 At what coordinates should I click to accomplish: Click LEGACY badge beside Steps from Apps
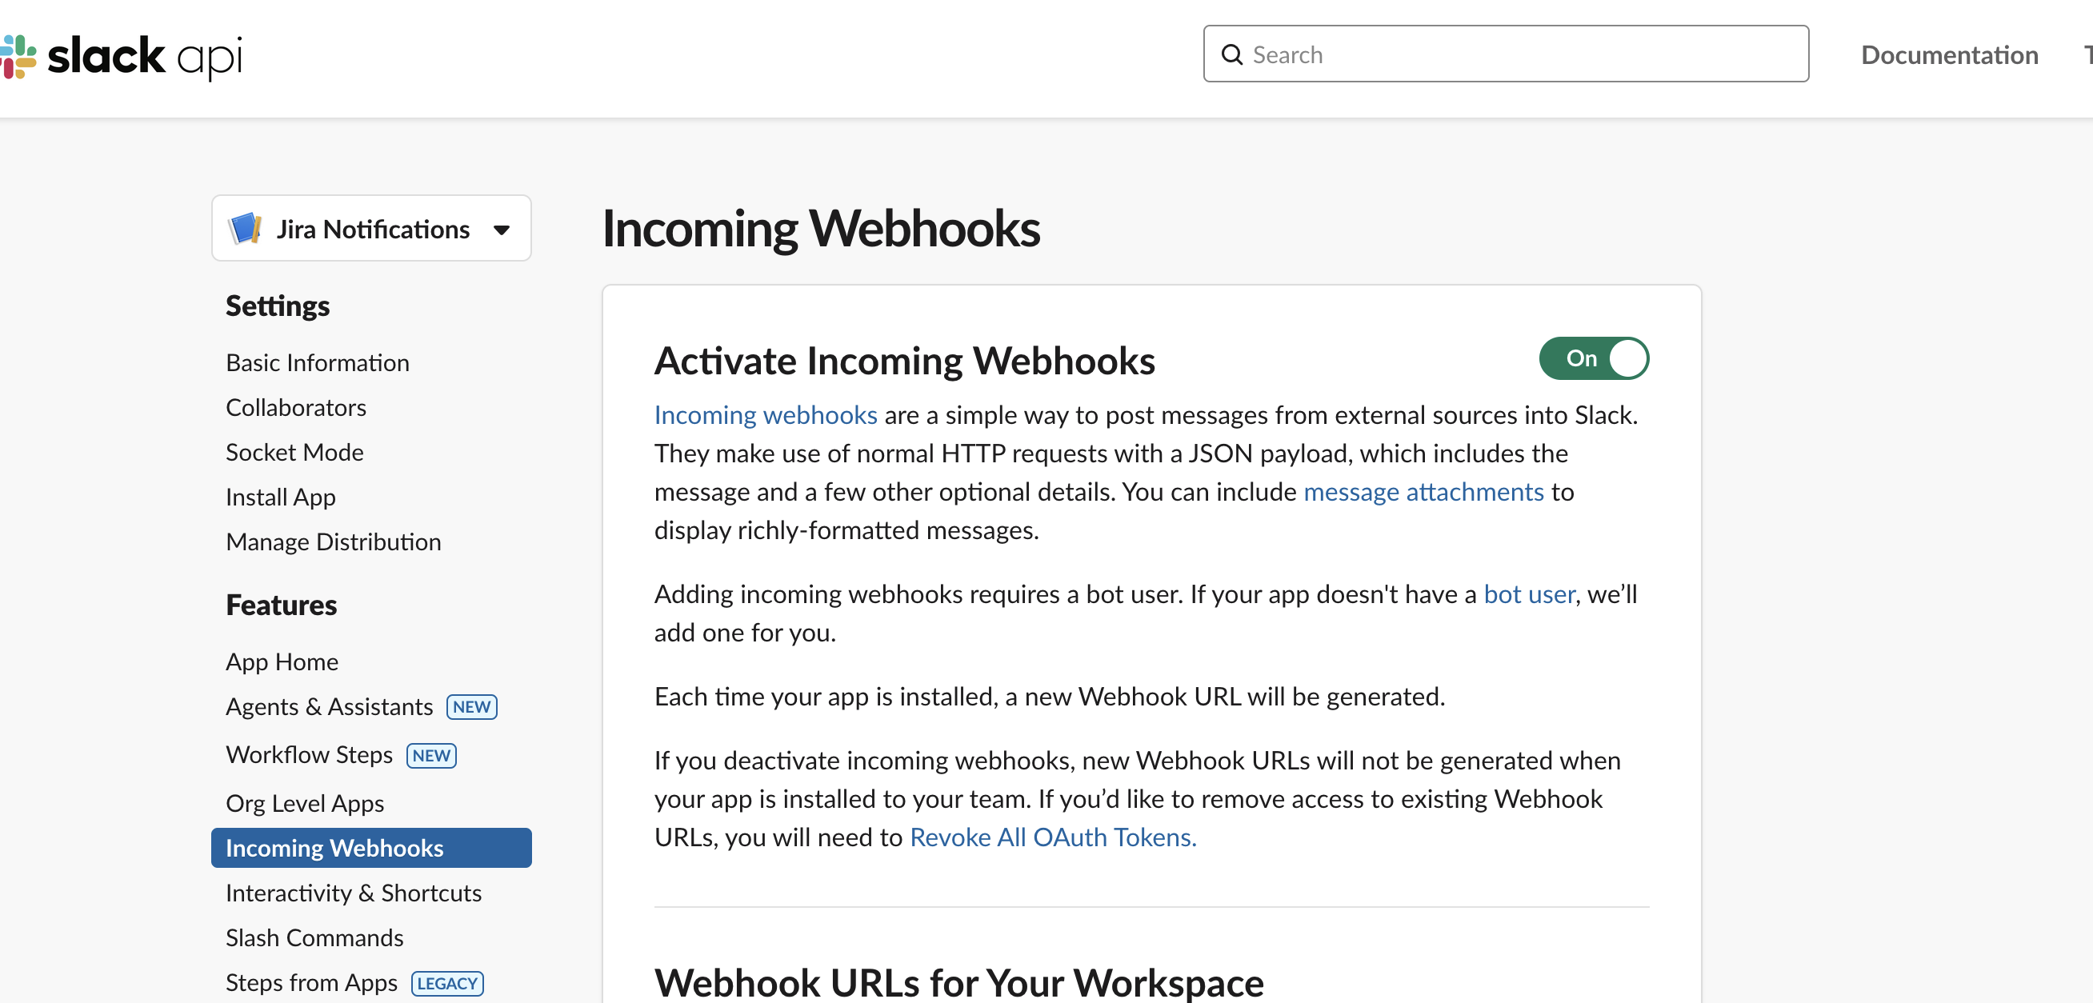tap(447, 983)
